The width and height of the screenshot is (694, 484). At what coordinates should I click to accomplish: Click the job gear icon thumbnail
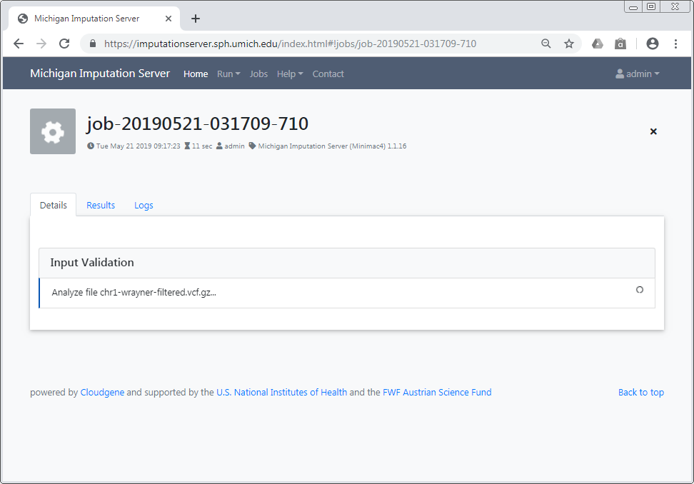[53, 131]
